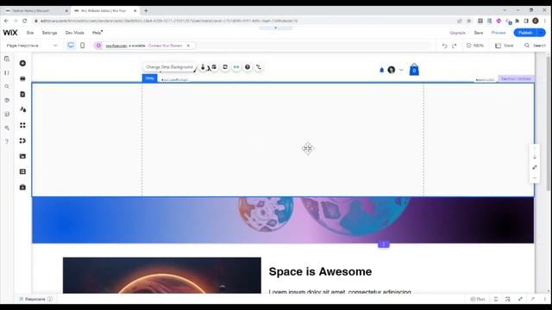Open the zoom 100% control
Viewport: 552px width, 310px height.
pos(475,46)
